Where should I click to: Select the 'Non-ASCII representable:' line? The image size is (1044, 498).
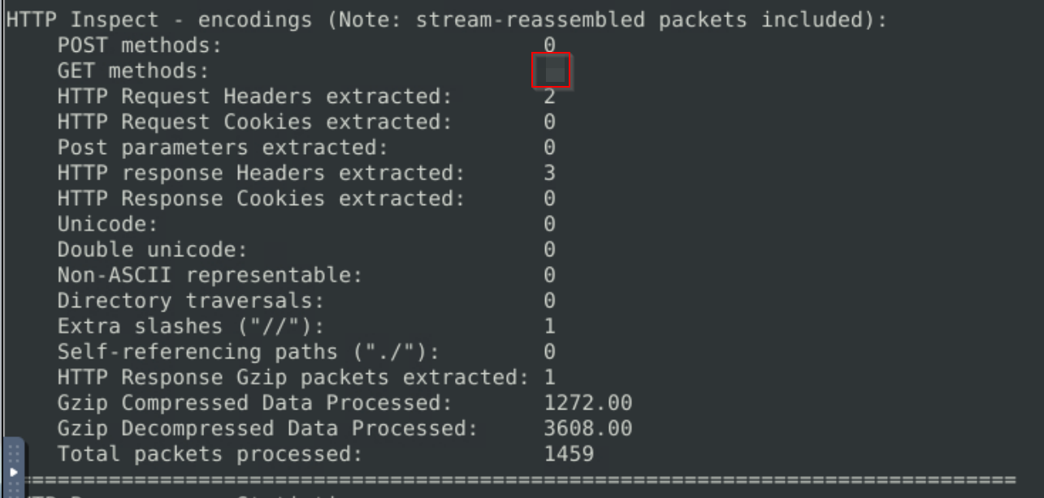click(x=306, y=275)
